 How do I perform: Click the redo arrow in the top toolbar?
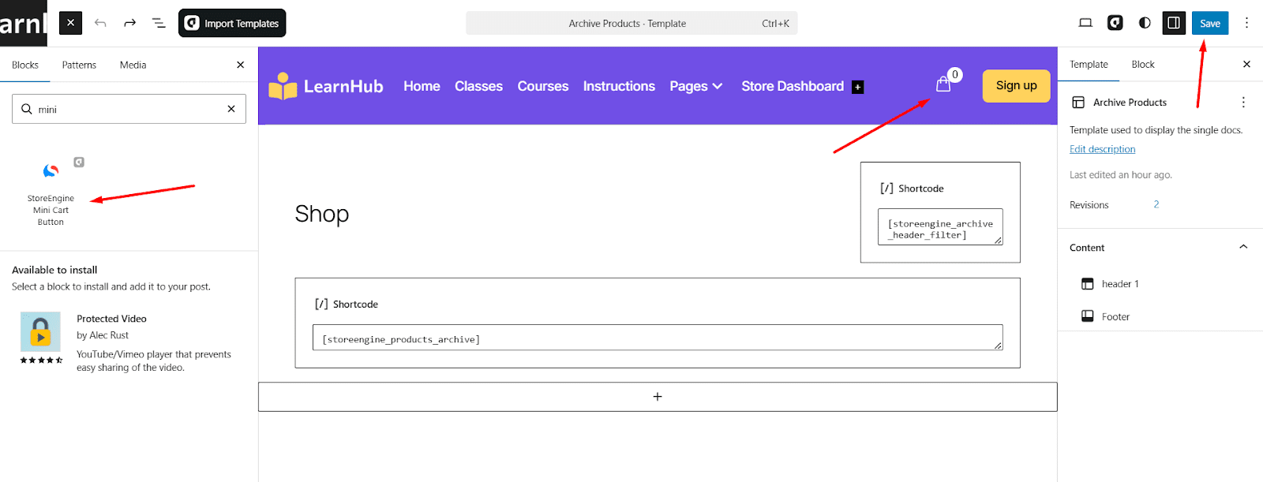click(x=129, y=23)
